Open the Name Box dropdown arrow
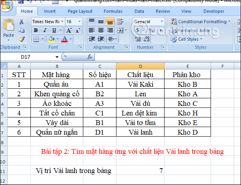Screen dimensions: 241x185 (x=57, y=57)
